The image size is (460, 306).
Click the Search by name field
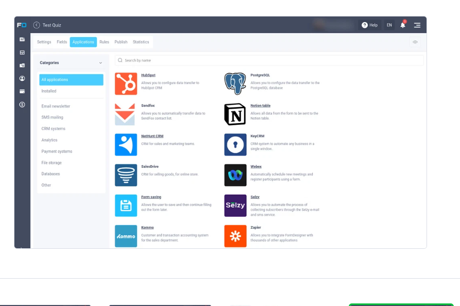(x=269, y=60)
